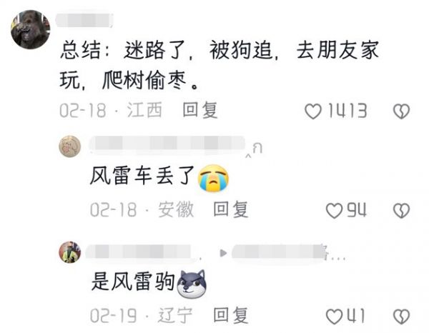Like the comment with 1413 likes
Viewport: 429px width, 333px height.
pos(313,111)
